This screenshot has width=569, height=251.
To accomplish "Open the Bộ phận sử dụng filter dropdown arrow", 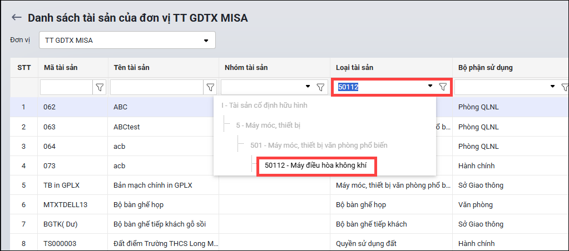I will [552, 87].
